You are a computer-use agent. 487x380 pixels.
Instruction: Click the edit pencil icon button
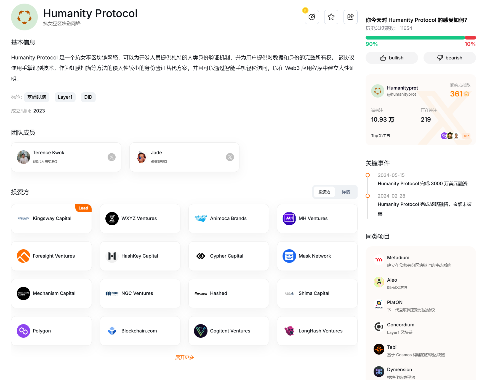[312, 17]
